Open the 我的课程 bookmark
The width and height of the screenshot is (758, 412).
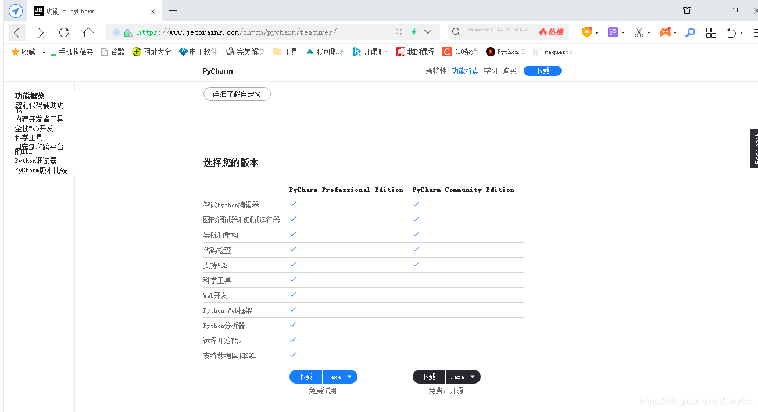415,52
